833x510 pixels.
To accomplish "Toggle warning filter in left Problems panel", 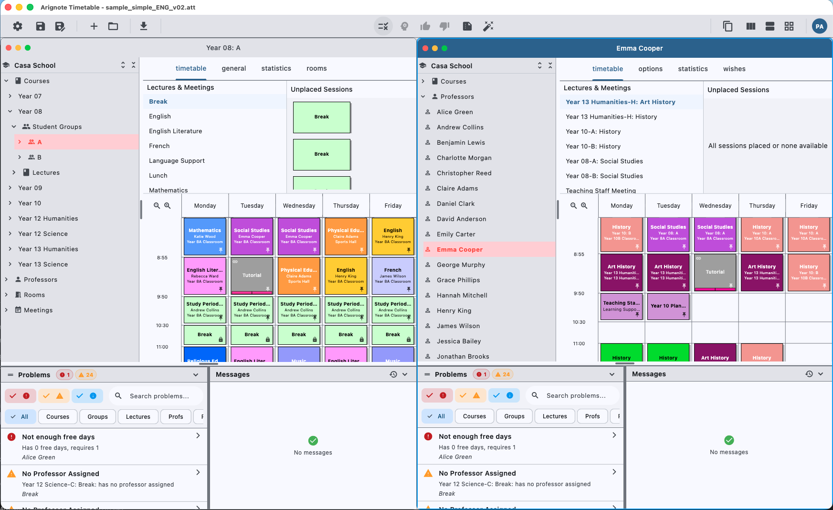I will coord(53,396).
